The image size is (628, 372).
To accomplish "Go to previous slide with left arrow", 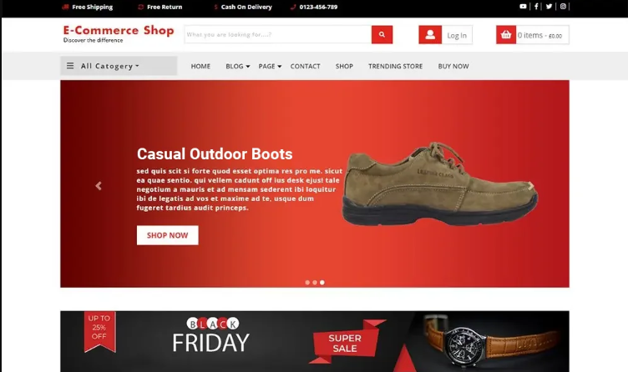I will [x=99, y=186].
